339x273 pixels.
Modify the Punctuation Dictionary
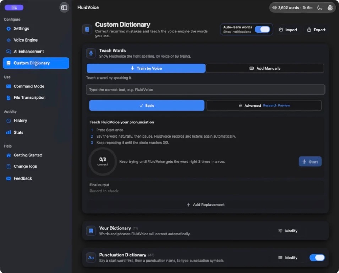click(288, 258)
